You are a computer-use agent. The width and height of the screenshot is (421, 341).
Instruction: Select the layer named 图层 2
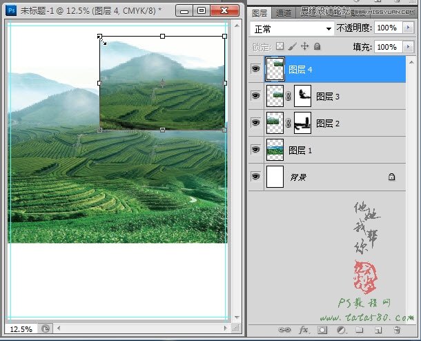(x=328, y=124)
